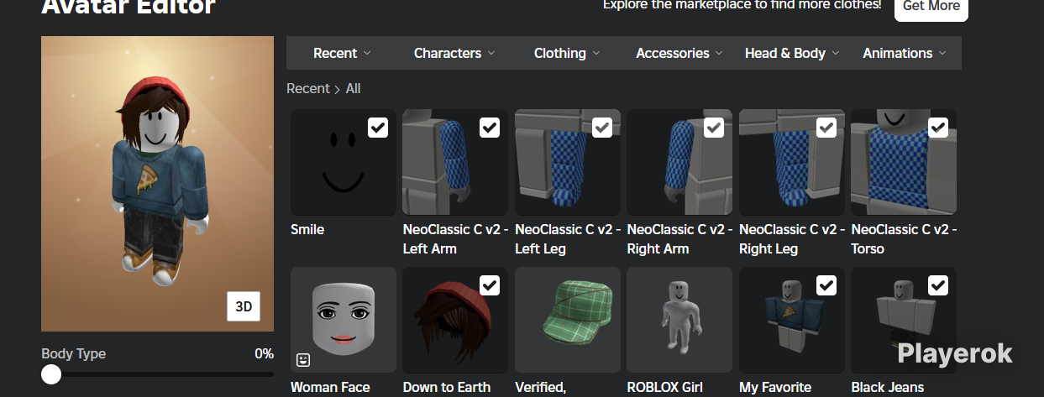
Task: Open NeoClassic C v2 - Left Leg link
Action: coord(568,239)
